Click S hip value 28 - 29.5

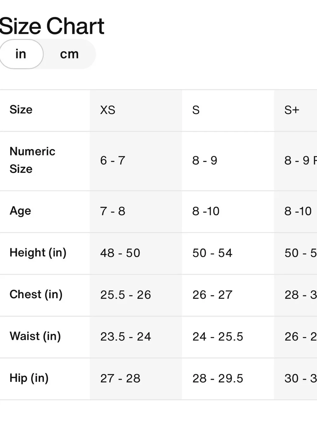[218, 378]
